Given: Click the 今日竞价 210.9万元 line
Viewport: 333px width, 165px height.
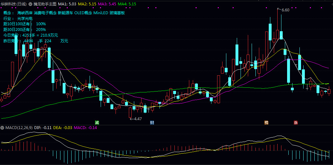Looking at the screenshot, I should [x=31, y=35].
